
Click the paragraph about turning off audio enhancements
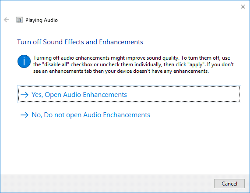pos(134,64)
